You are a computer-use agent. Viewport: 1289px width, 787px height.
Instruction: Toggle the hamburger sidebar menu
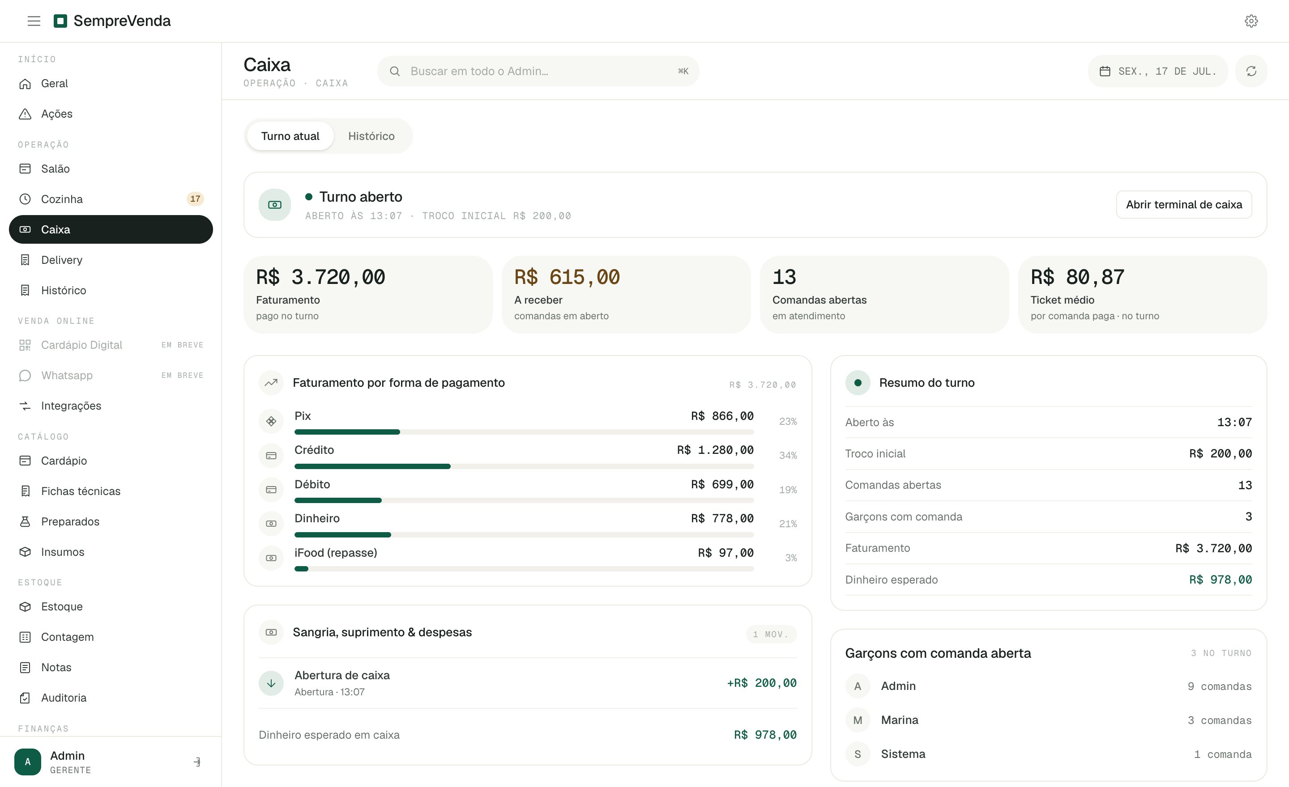34,21
